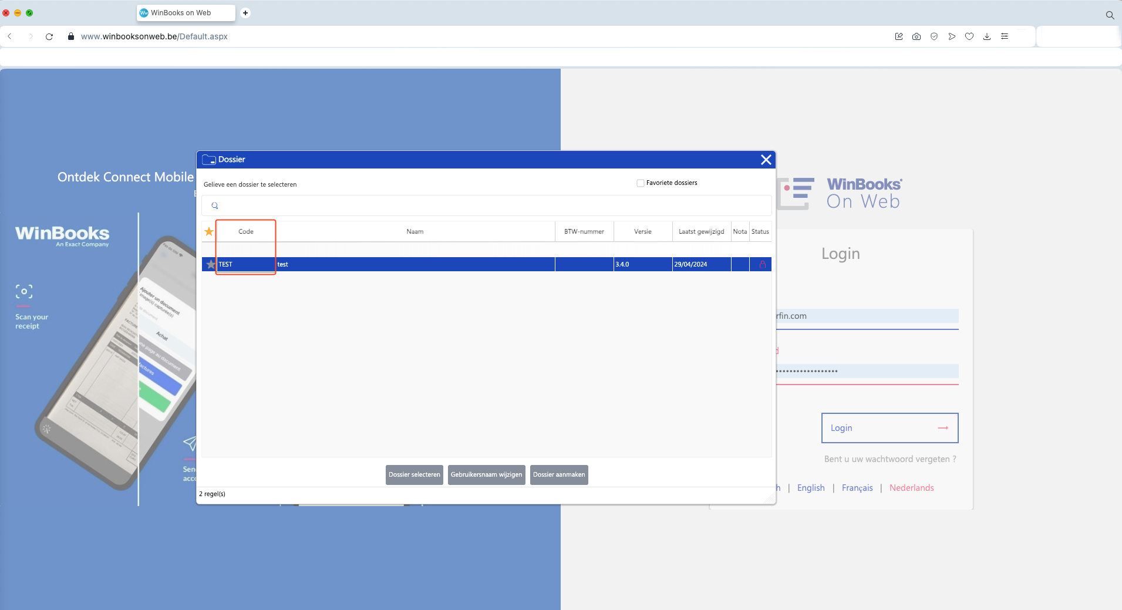Click the password field with dots

click(867, 371)
